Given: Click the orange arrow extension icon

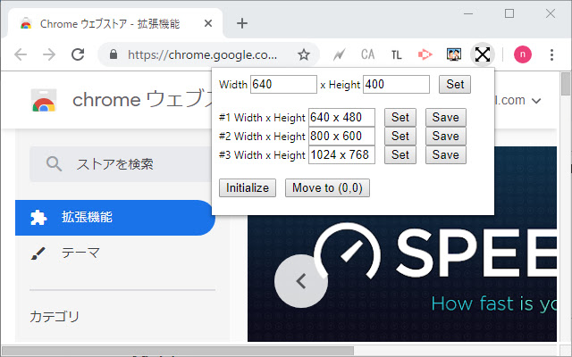Looking at the screenshot, I should 425,54.
